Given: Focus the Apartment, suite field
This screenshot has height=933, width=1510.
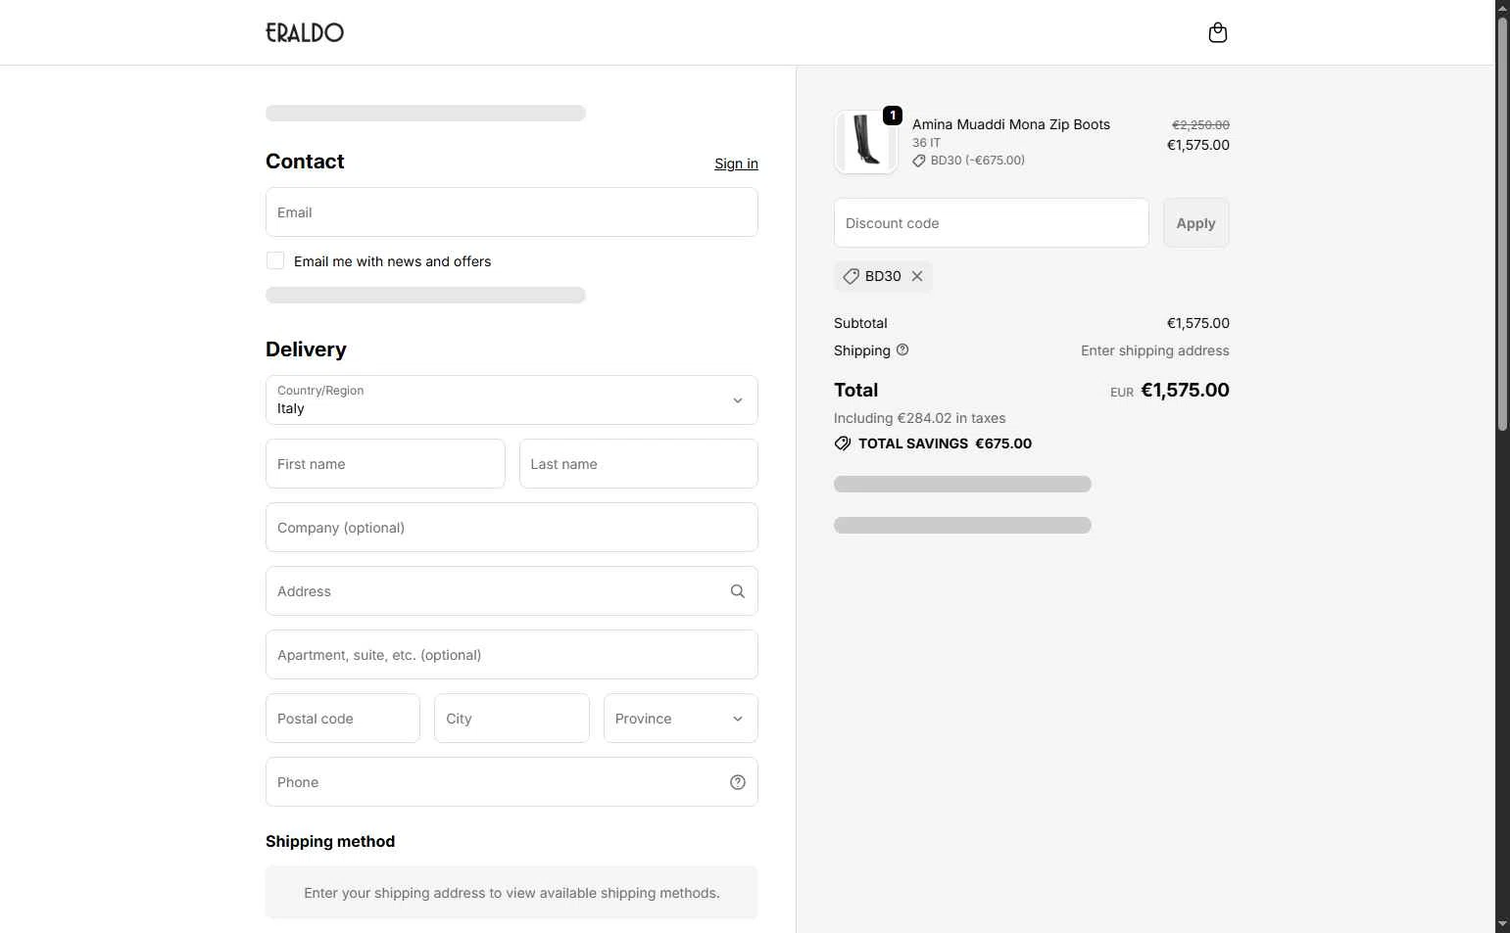Looking at the screenshot, I should point(511,655).
